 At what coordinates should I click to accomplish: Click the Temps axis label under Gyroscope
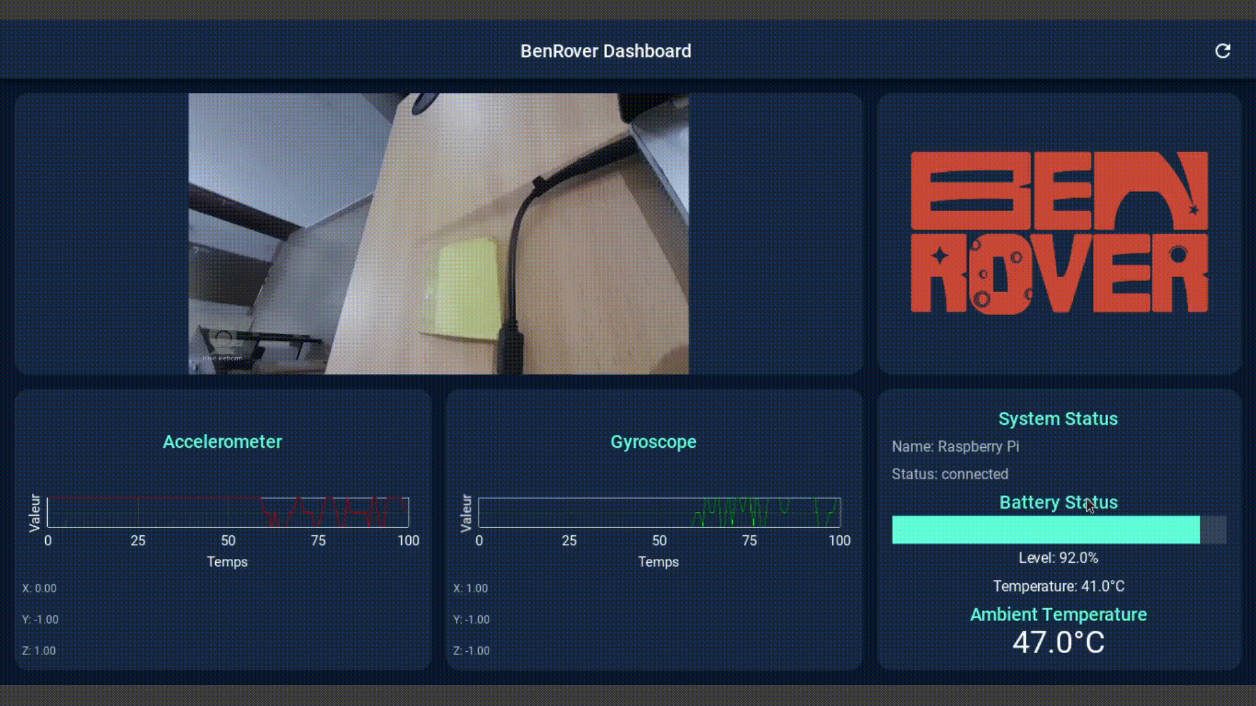659,562
